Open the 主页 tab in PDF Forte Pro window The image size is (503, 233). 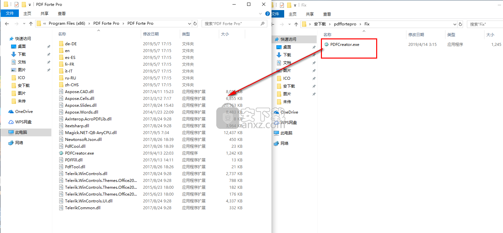pyautogui.click(x=27, y=13)
